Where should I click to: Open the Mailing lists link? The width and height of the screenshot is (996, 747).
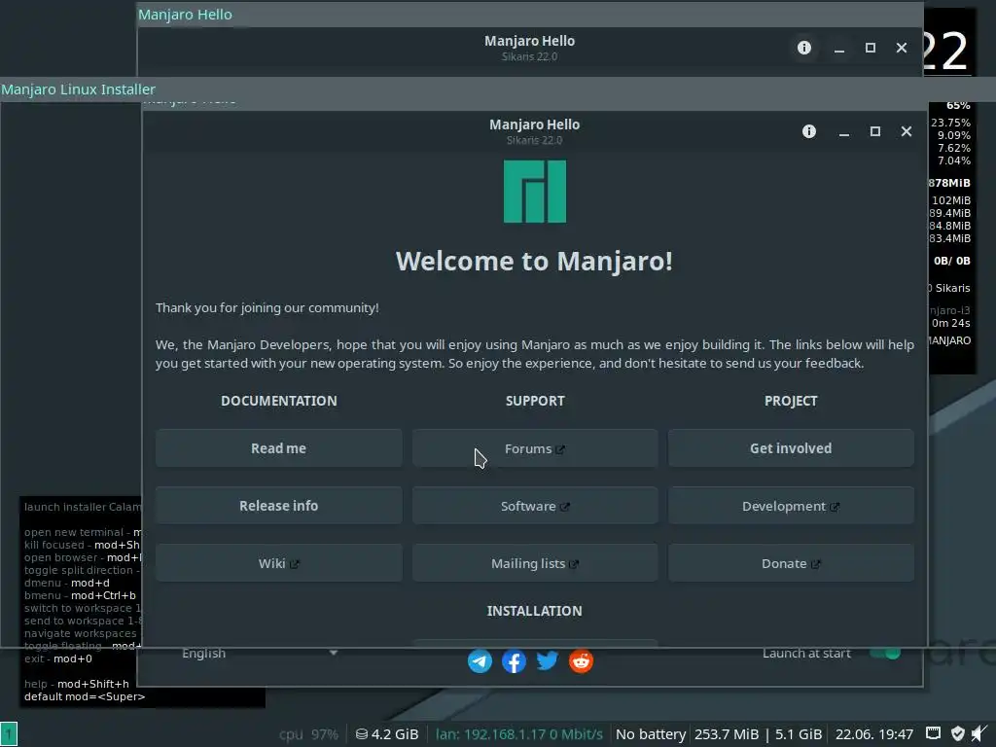535,563
